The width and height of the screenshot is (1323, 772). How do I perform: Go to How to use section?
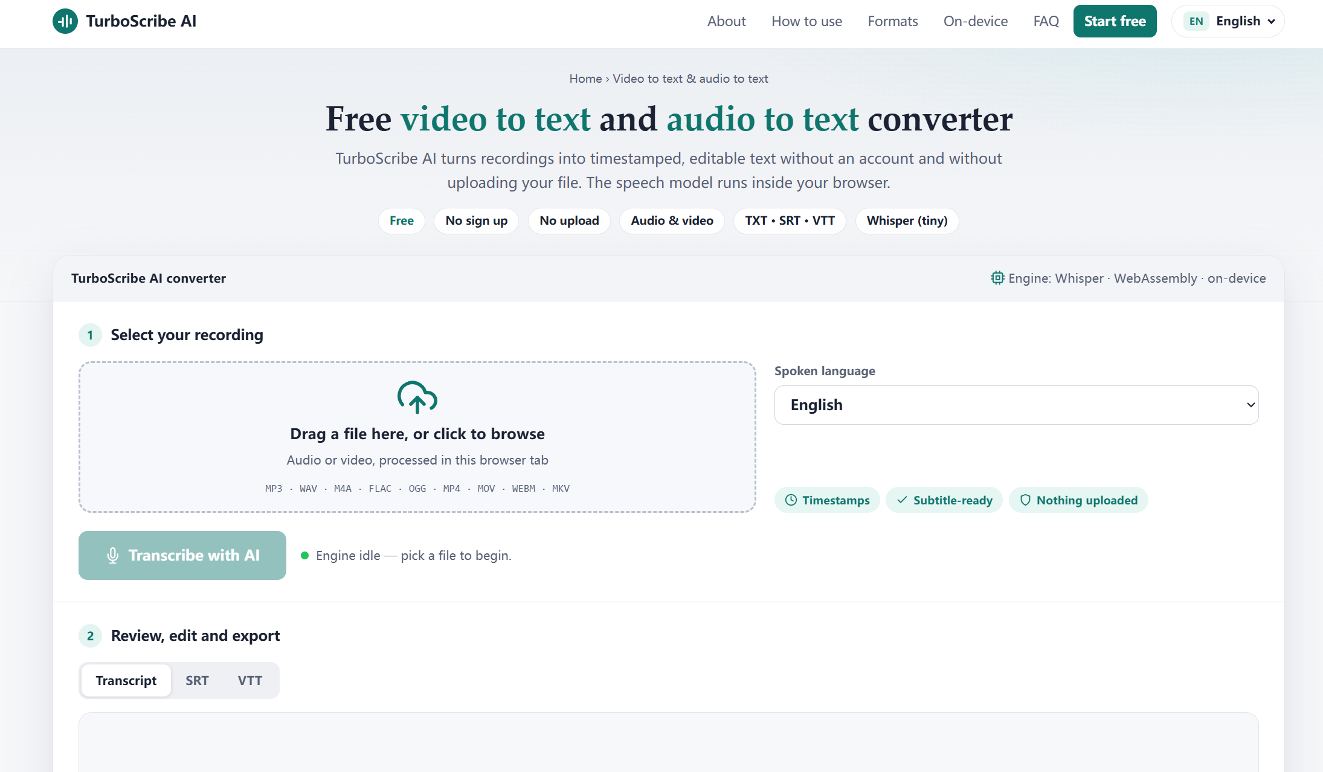click(806, 21)
